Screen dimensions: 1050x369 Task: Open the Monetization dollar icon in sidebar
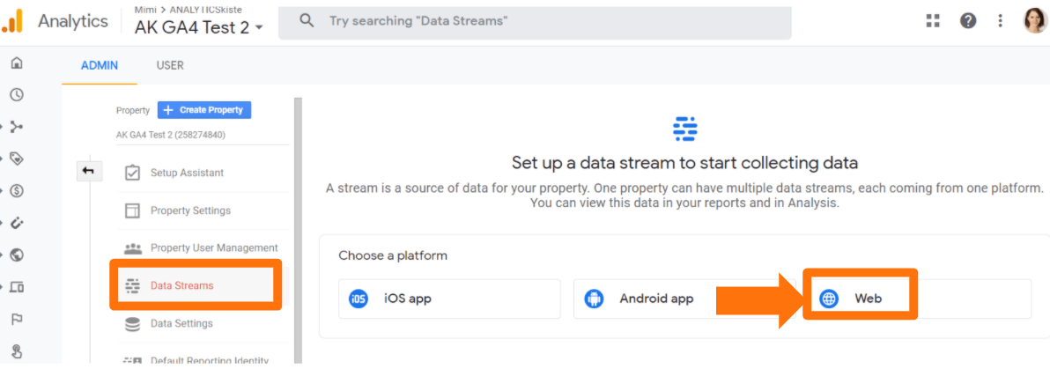[18, 191]
